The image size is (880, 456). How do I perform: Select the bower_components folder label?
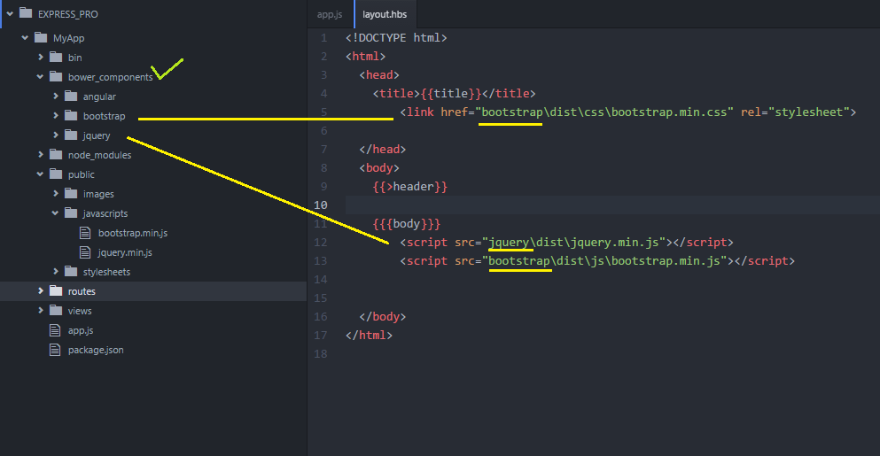[111, 77]
